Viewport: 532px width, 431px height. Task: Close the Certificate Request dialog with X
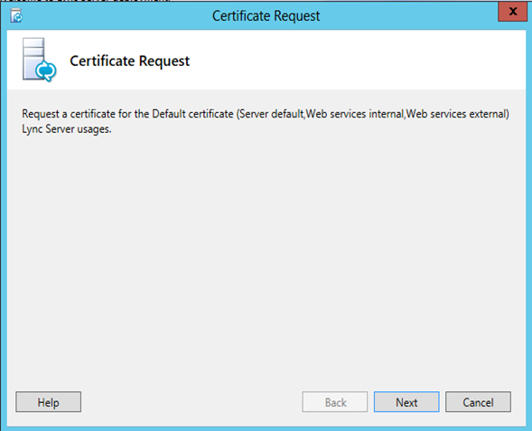(x=513, y=12)
